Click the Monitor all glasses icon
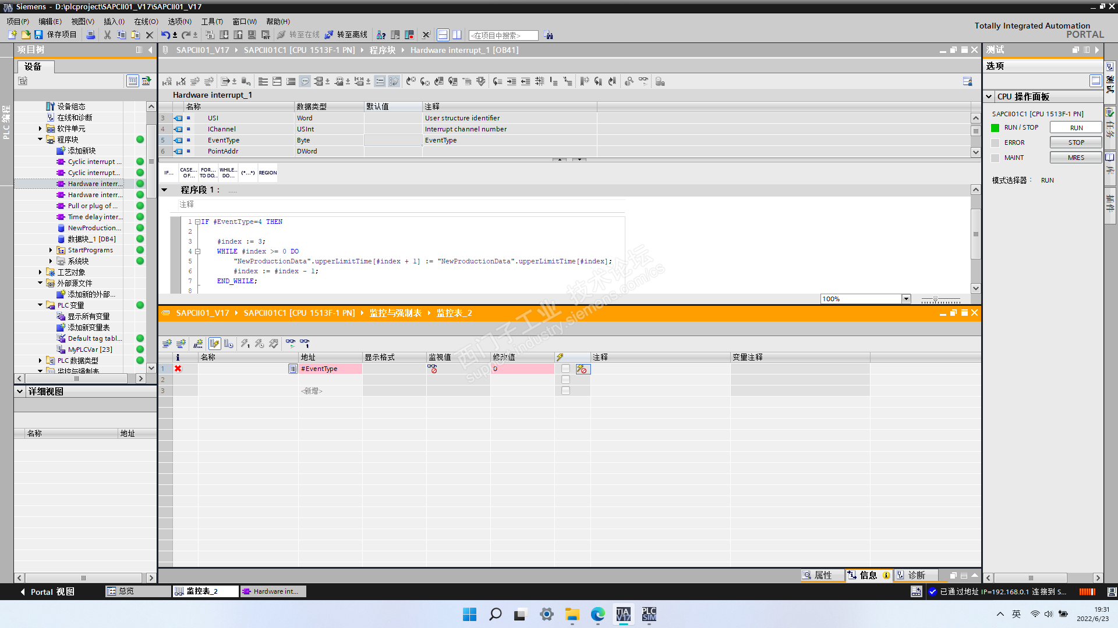The height and width of the screenshot is (628, 1118). pos(290,344)
